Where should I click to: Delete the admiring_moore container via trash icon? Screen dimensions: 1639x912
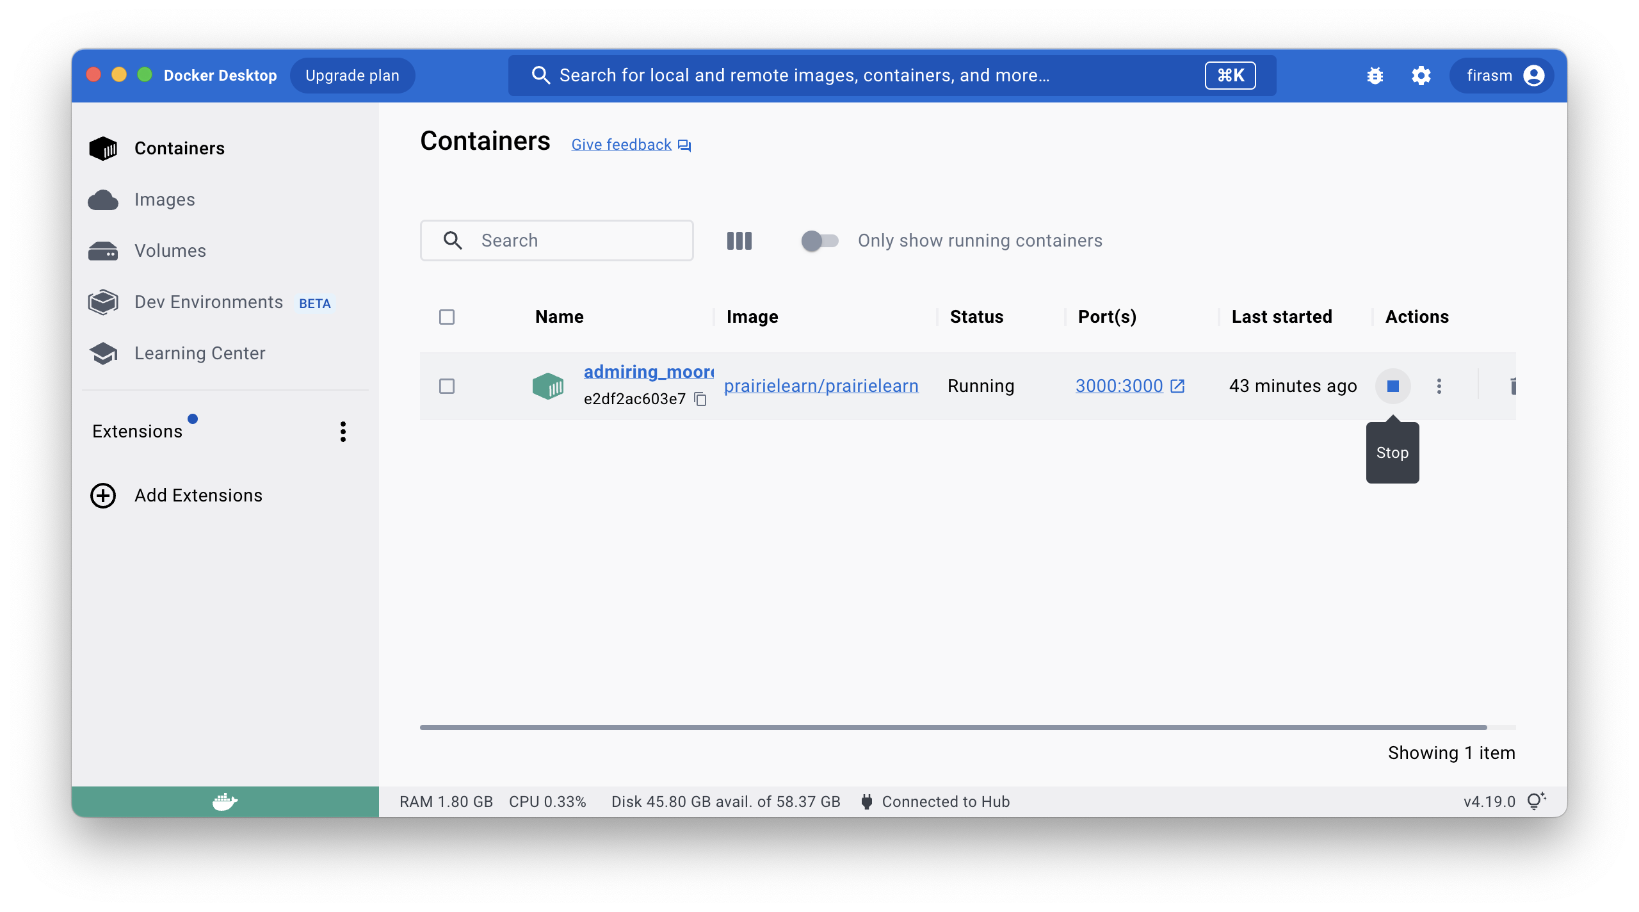pos(1514,386)
